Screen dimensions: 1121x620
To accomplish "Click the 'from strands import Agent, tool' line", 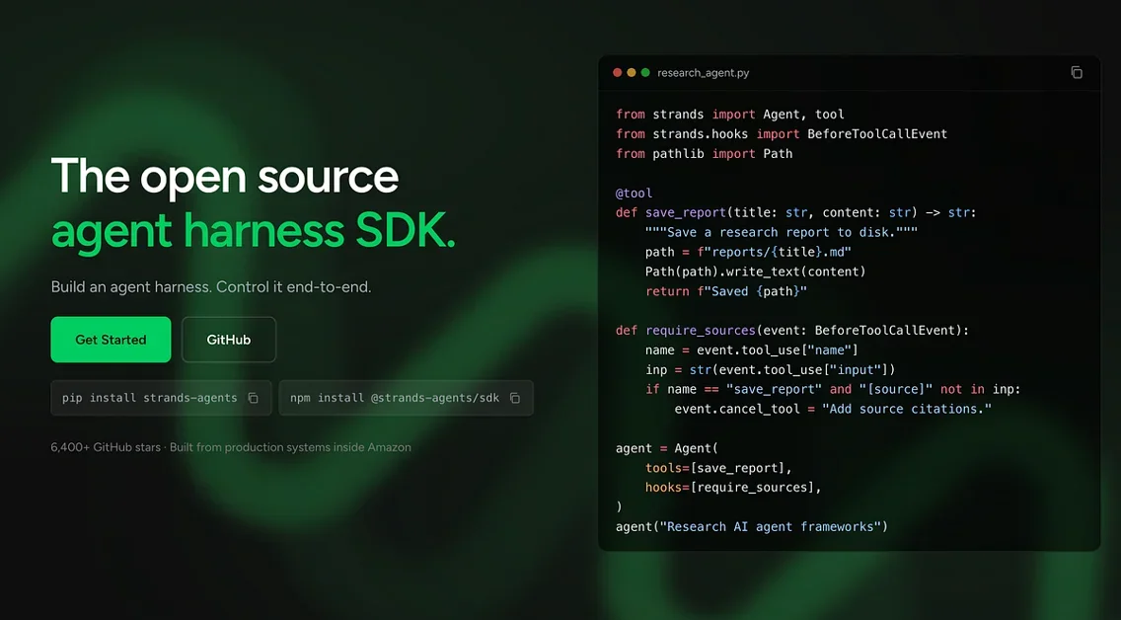I will pyautogui.click(x=730, y=115).
